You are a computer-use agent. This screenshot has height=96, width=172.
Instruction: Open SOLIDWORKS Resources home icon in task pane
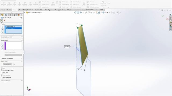tap(171, 15)
